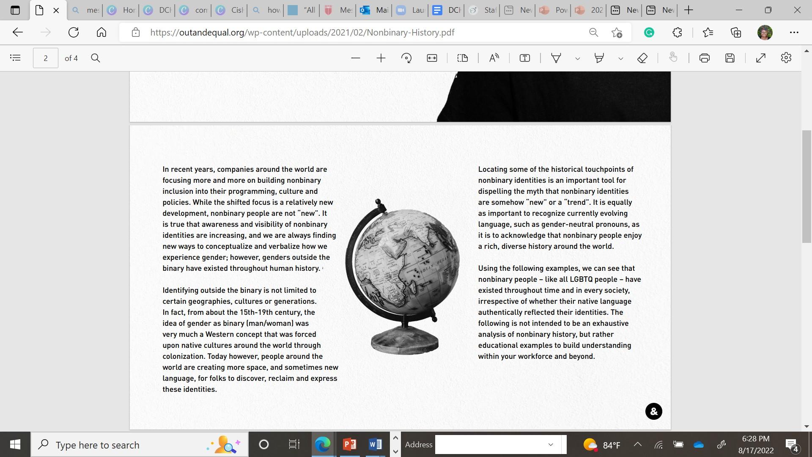Viewport: 812px width, 457px height.
Task: Zoom in the PDF with plus
Action: (x=381, y=58)
